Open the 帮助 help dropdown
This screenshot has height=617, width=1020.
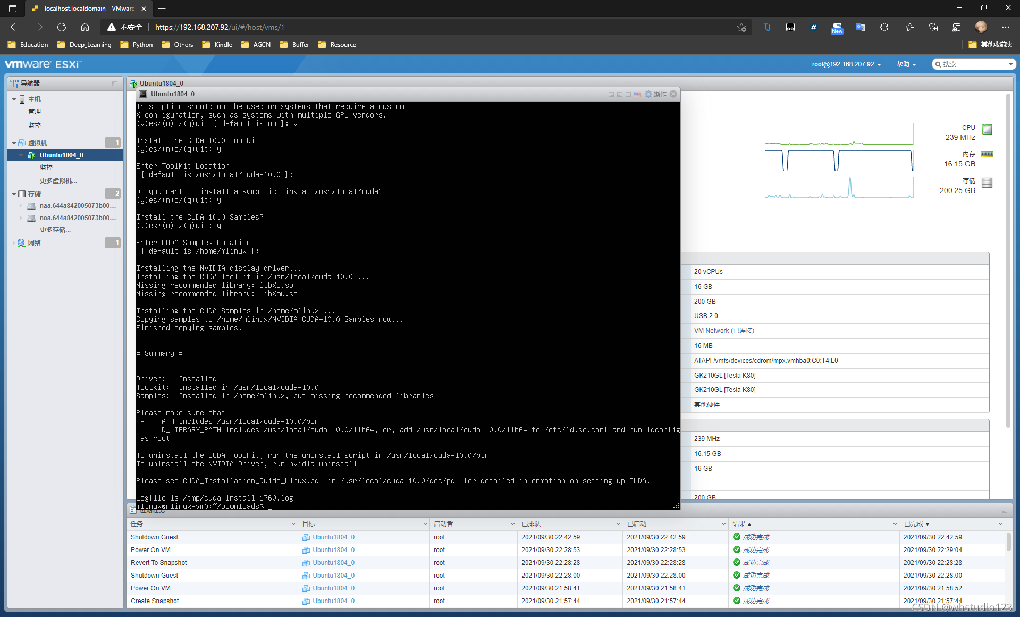click(x=906, y=64)
